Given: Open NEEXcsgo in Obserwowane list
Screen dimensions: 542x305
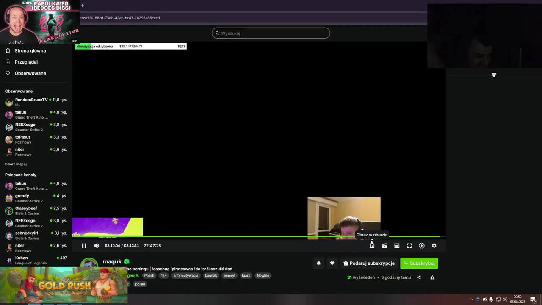Looking at the screenshot, I should tap(36, 127).
